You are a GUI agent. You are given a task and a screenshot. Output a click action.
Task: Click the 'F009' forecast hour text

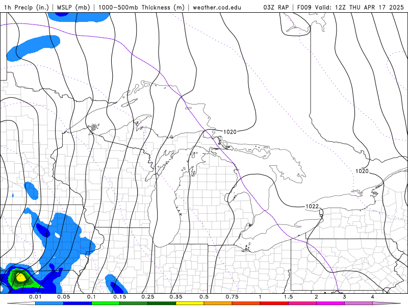point(304,7)
